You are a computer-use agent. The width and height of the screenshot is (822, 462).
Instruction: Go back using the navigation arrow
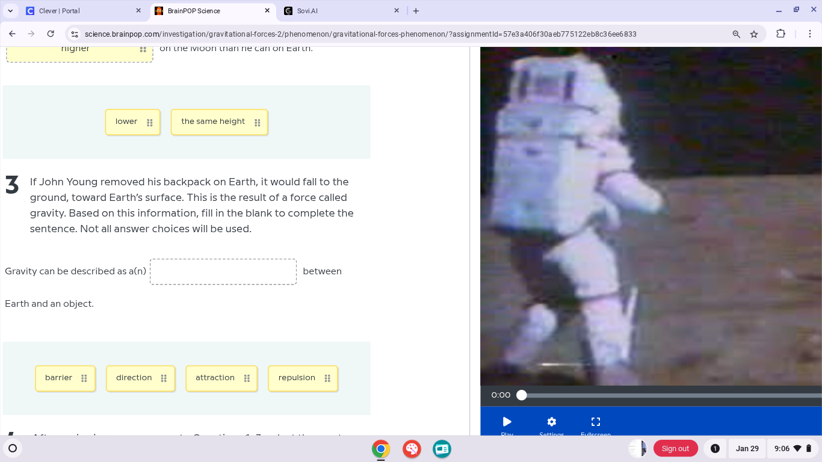click(12, 34)
